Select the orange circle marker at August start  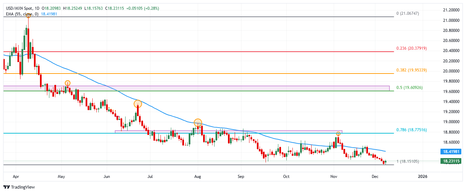198,123
